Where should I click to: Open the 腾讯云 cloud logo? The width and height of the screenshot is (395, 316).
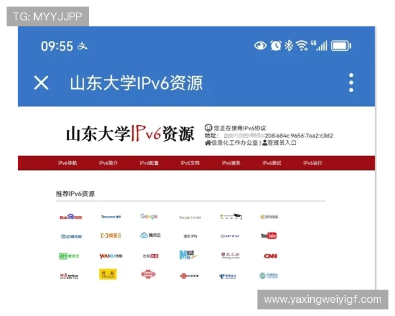[x=150, y=235]
